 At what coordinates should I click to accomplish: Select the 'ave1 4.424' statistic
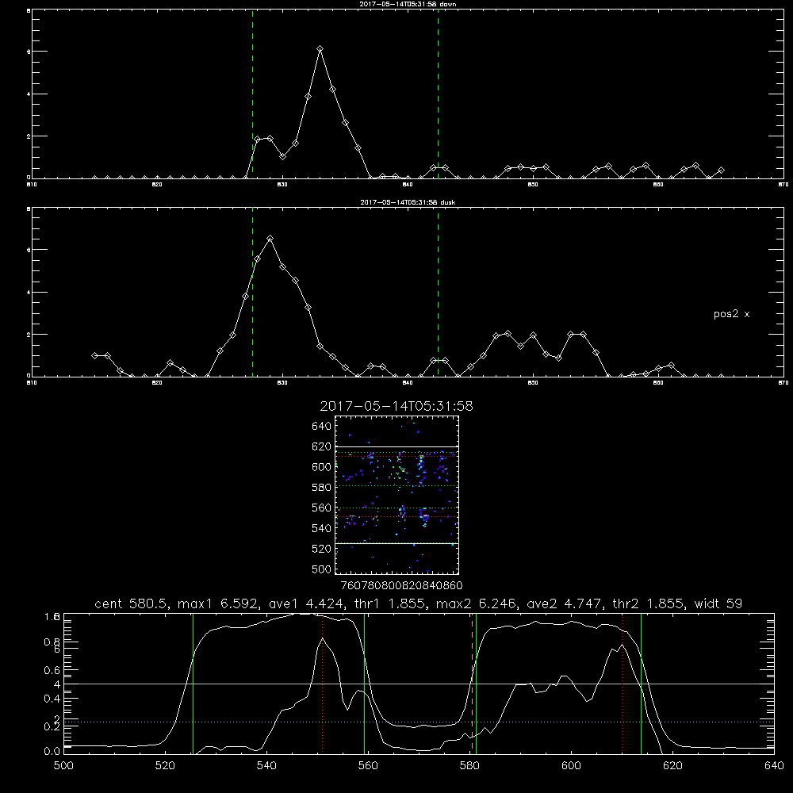coord(306,603)
